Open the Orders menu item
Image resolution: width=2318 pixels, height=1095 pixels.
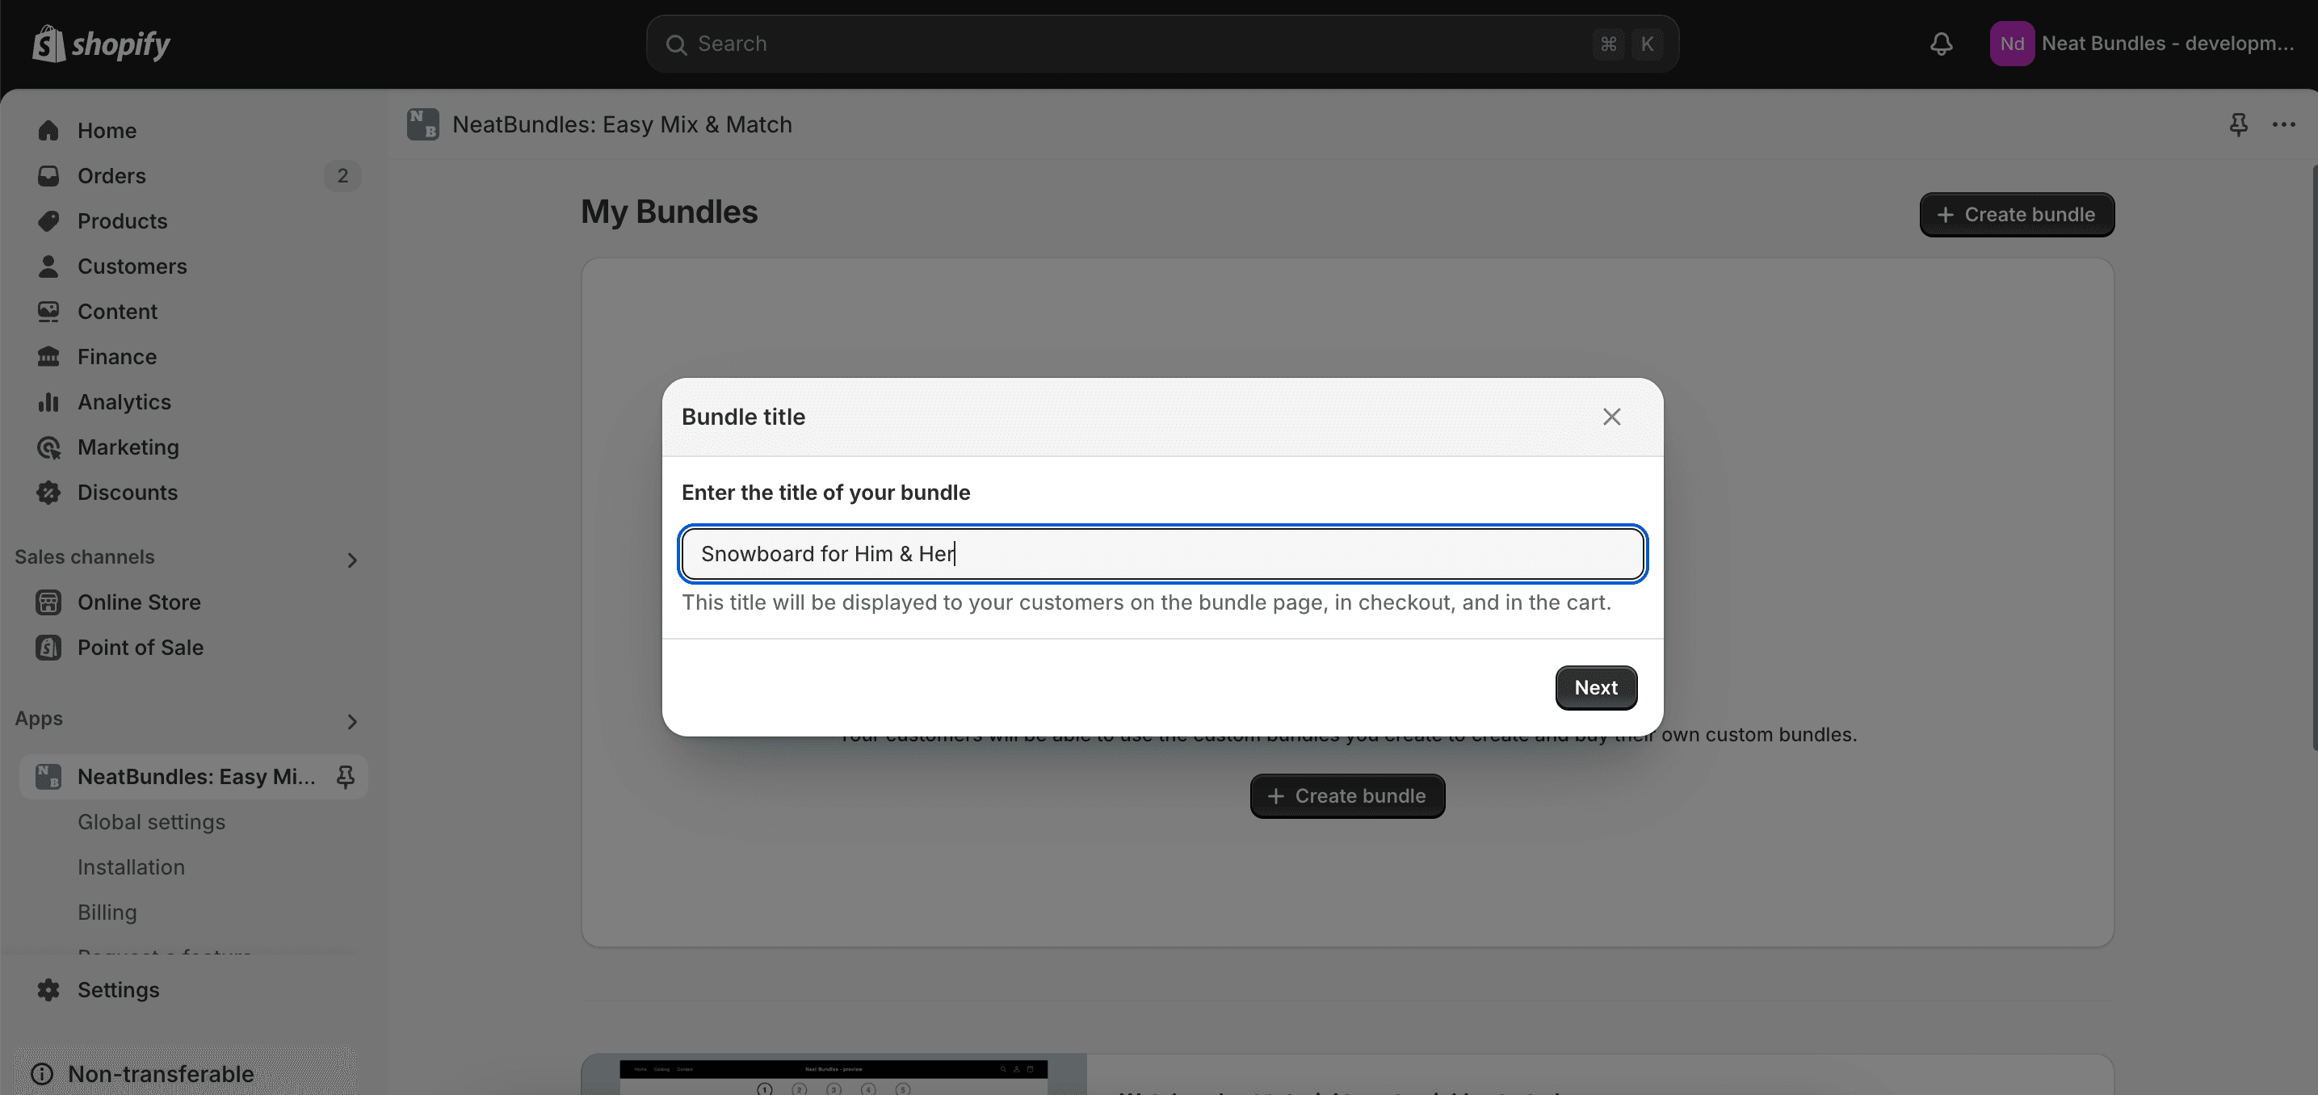(x=194, y=175)
